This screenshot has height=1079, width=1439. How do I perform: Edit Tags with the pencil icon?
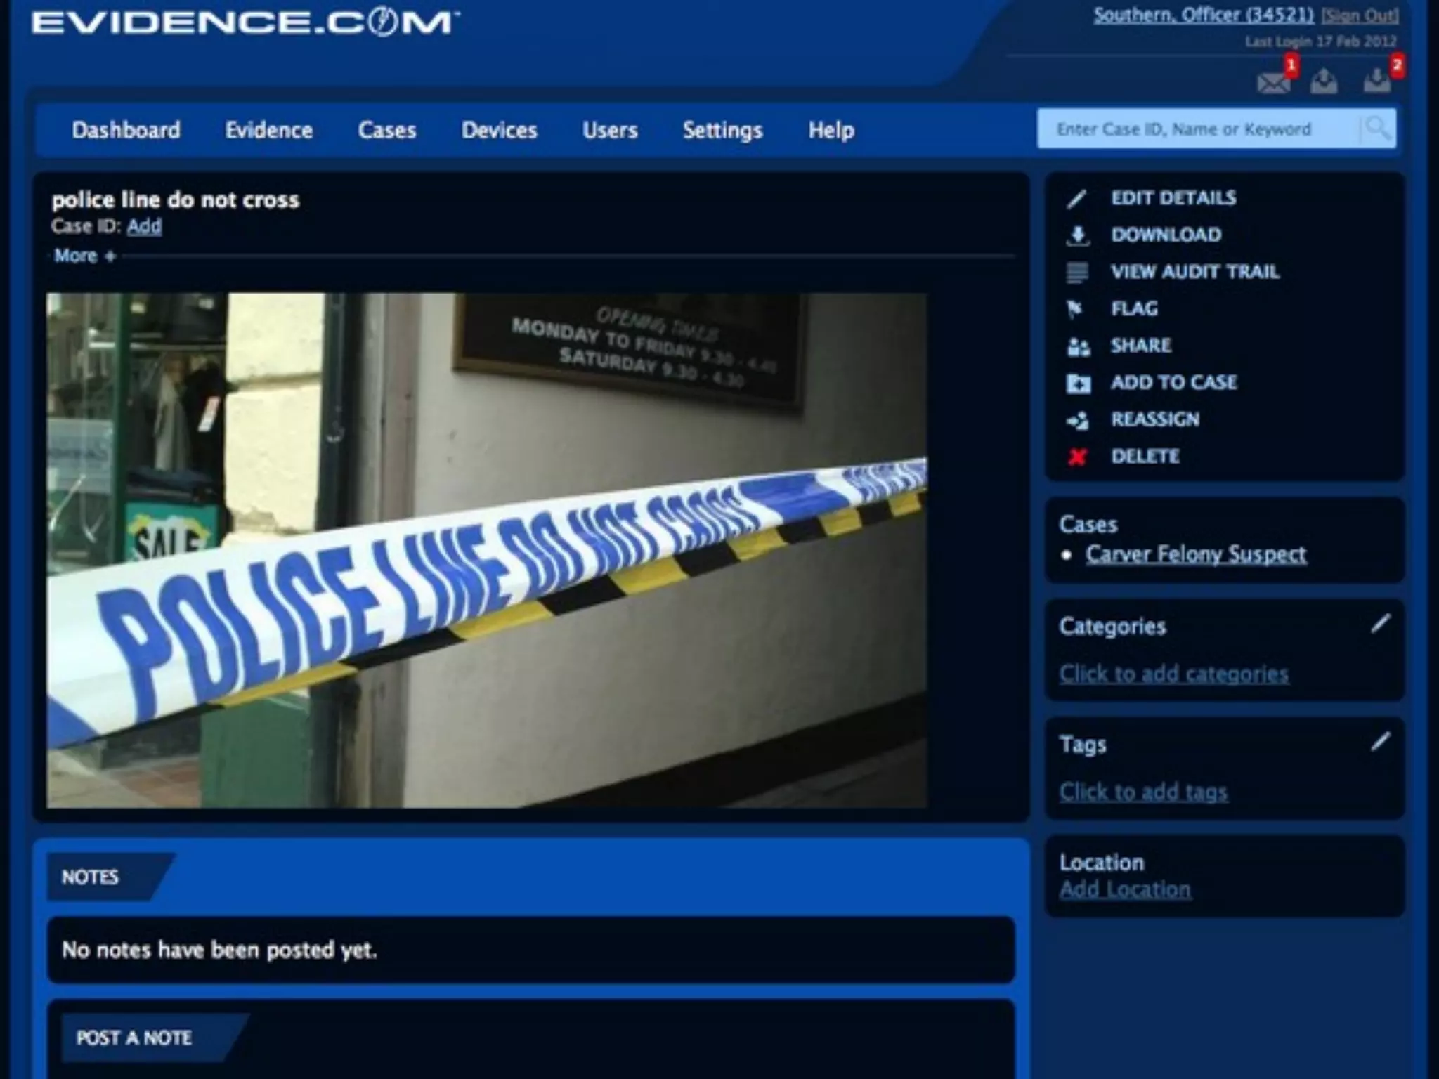coord(1380,742)
